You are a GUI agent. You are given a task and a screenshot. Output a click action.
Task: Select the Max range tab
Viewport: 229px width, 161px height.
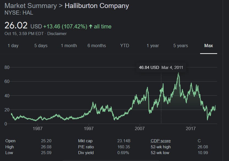pos(209,45)
